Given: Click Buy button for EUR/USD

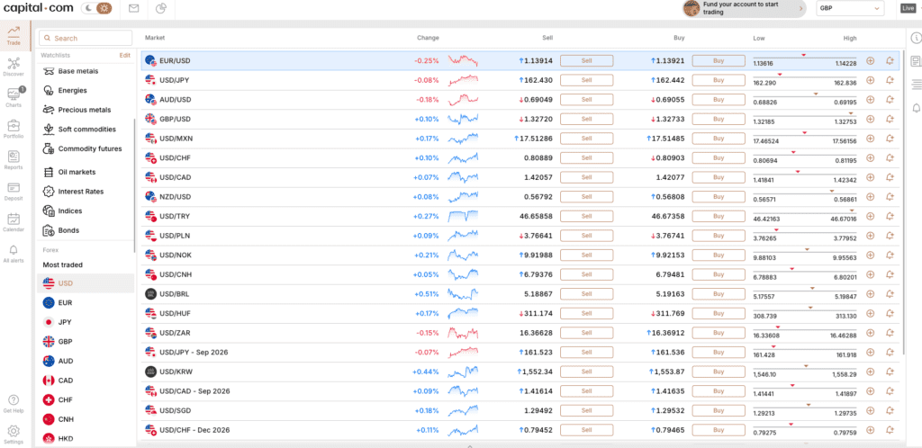Looking at the screenshot, I should pos(719,60).
